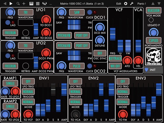Click the CSPEED portamento button
Image resolution: width=164 pixels, height=123 pixels.
154,41
